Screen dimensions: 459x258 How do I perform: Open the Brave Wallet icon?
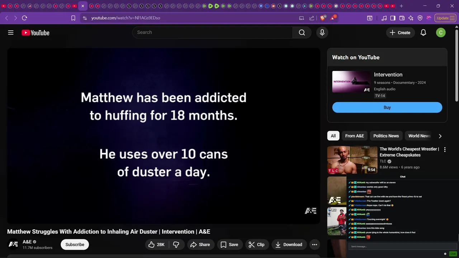(x=402, y=18)
